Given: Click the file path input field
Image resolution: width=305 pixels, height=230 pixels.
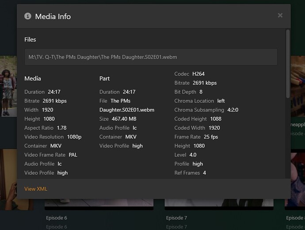Looking at the screenshot, I should (151, 57).
